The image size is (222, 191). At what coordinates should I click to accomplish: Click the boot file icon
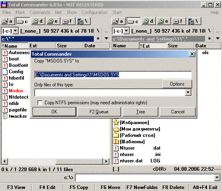5,59
